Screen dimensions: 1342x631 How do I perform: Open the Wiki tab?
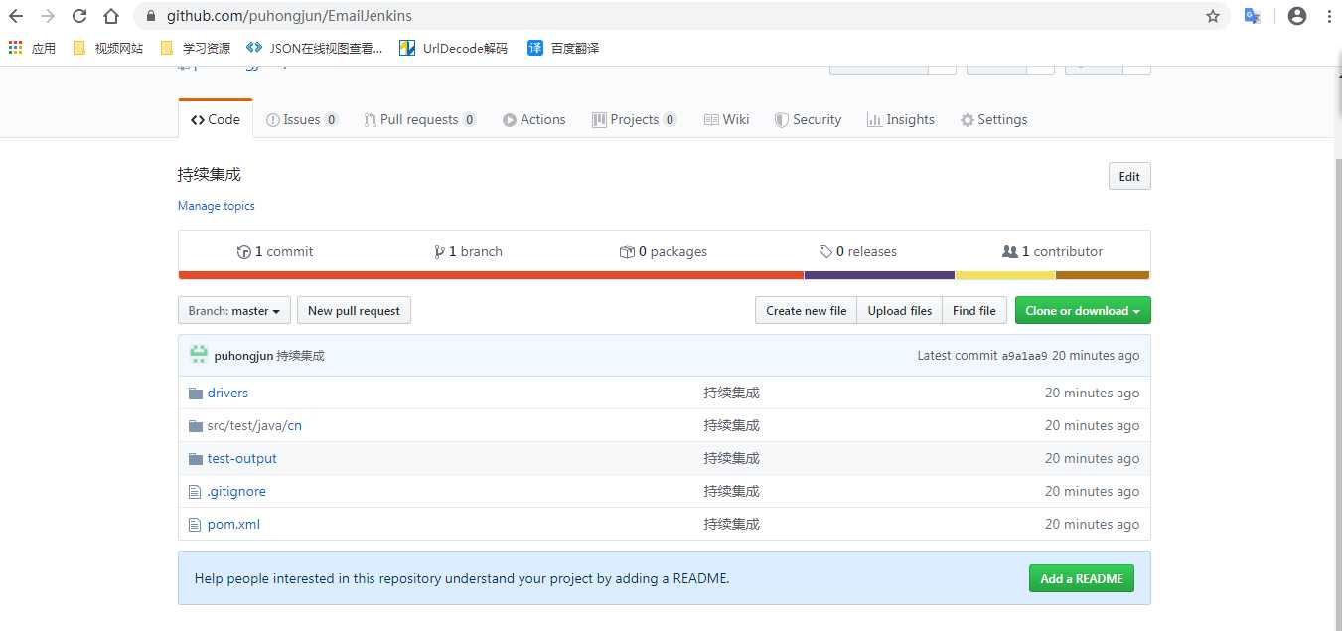pos(727,119)
